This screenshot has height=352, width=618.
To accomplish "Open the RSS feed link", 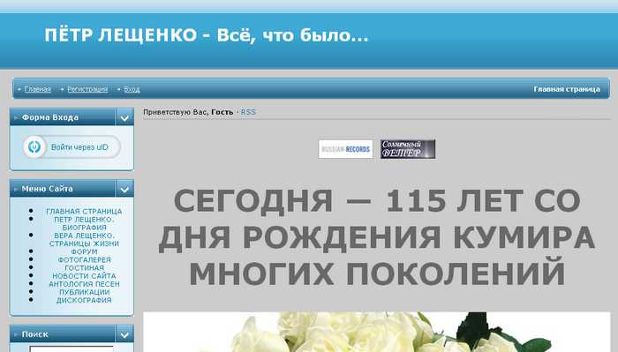I will point(248,112).
